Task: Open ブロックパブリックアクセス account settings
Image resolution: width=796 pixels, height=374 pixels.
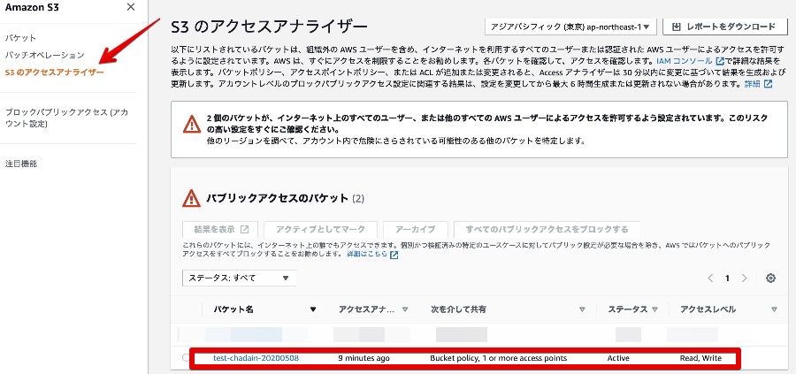Action: (66, 118)
